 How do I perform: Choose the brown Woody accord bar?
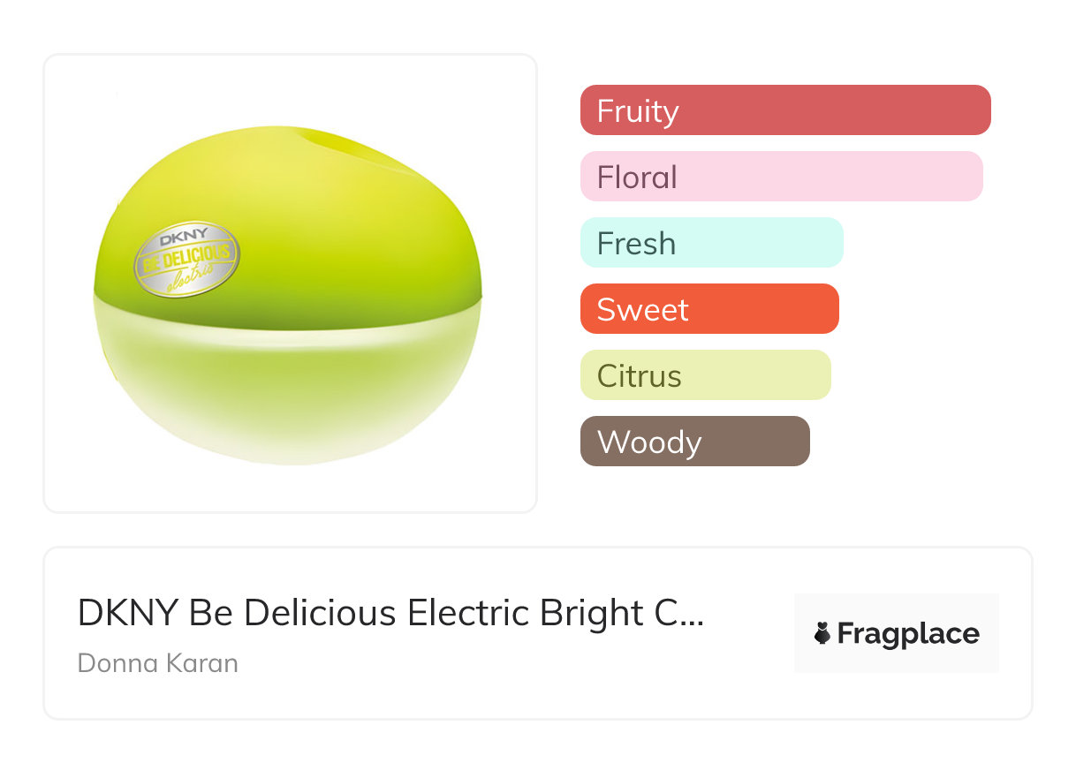pos(694,442)
